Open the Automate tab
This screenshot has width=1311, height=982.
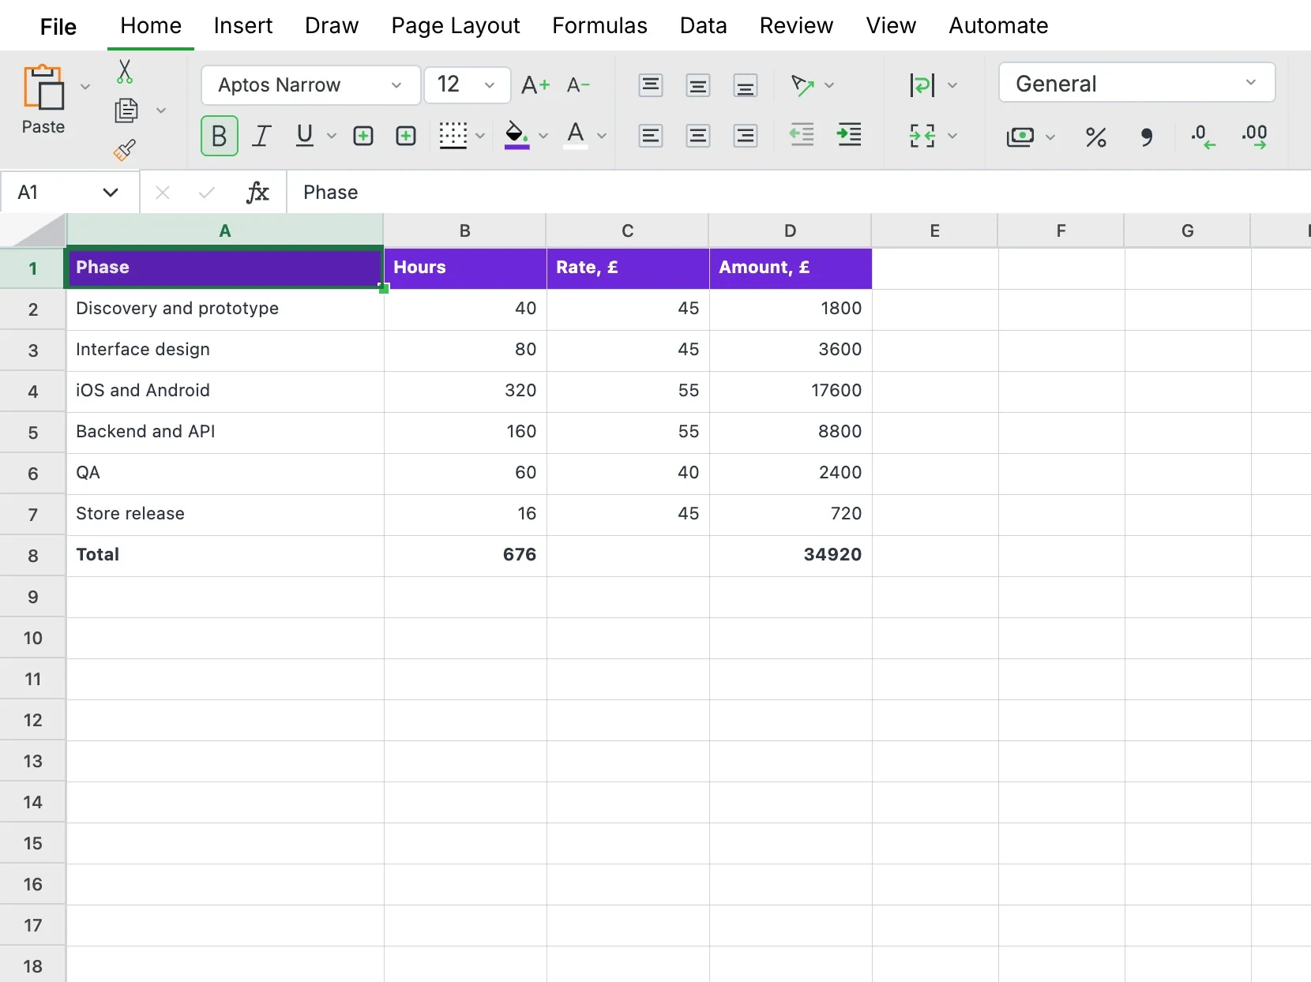click(998, 25)
